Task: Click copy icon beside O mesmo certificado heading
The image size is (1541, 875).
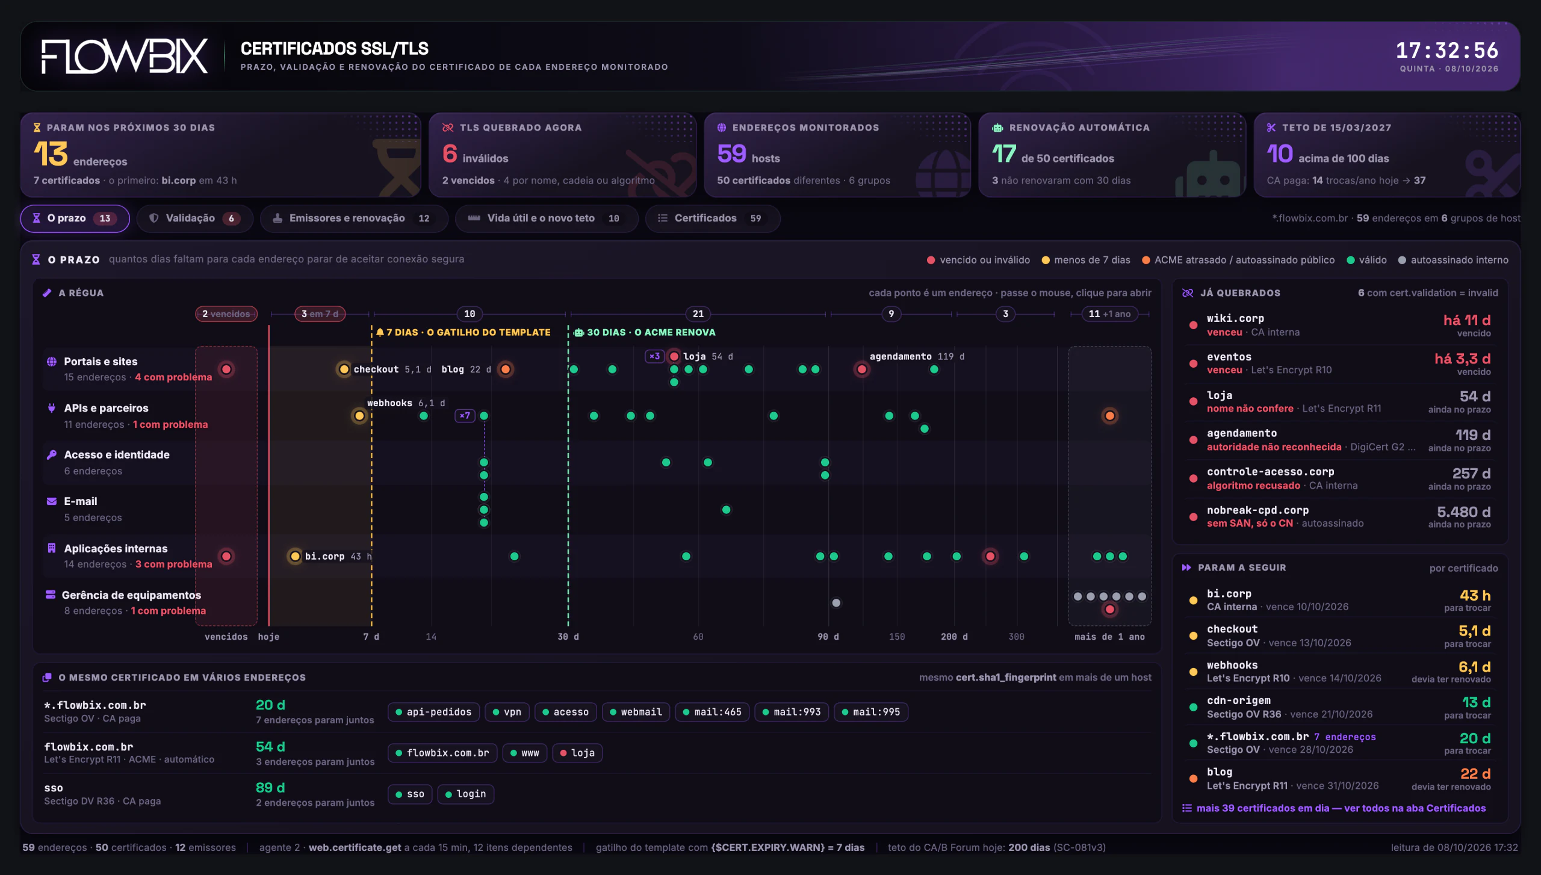Action: coord(47,678)
